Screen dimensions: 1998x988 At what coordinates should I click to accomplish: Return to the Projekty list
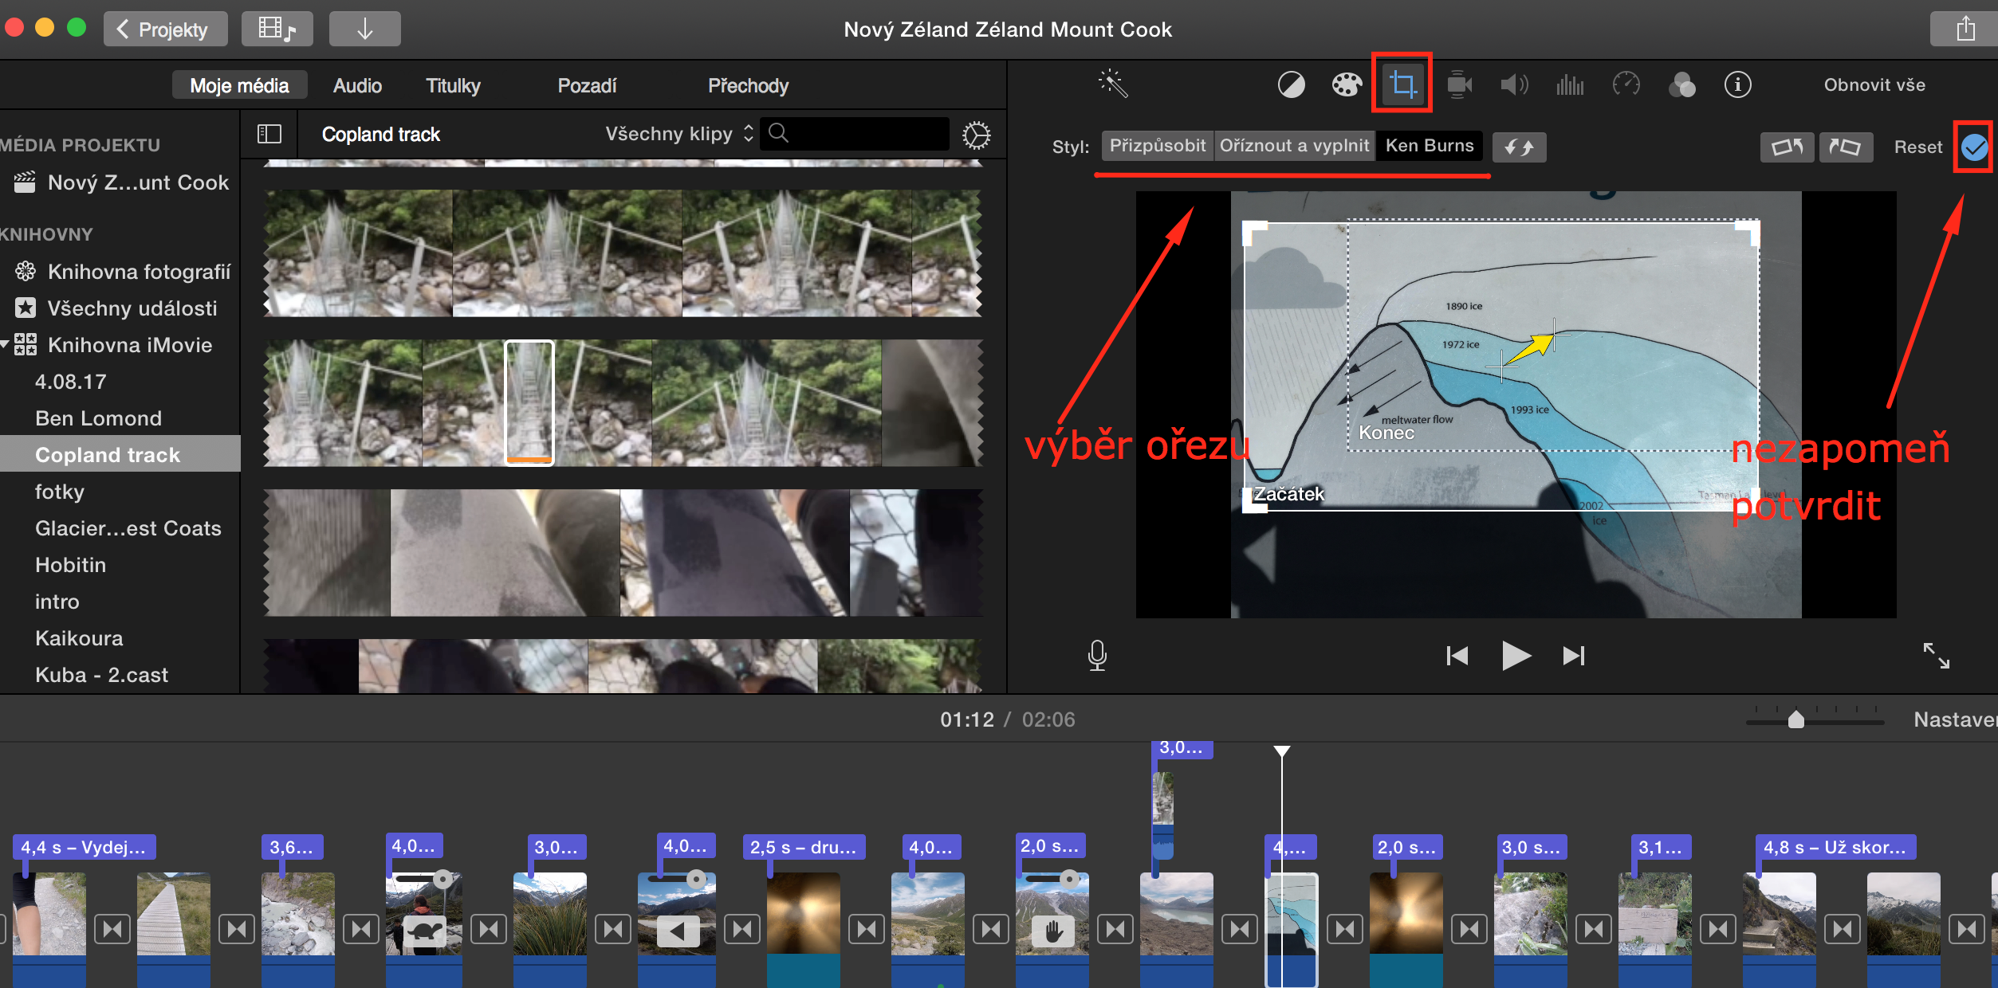[165, 29]
